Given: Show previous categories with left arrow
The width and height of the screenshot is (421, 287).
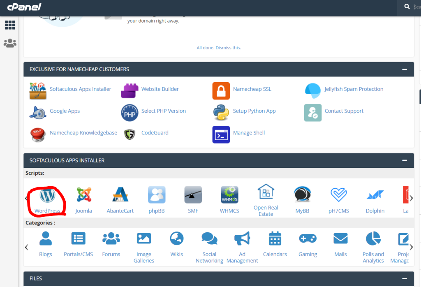Looking at the screenshot, I should click(x=27, y=247).
